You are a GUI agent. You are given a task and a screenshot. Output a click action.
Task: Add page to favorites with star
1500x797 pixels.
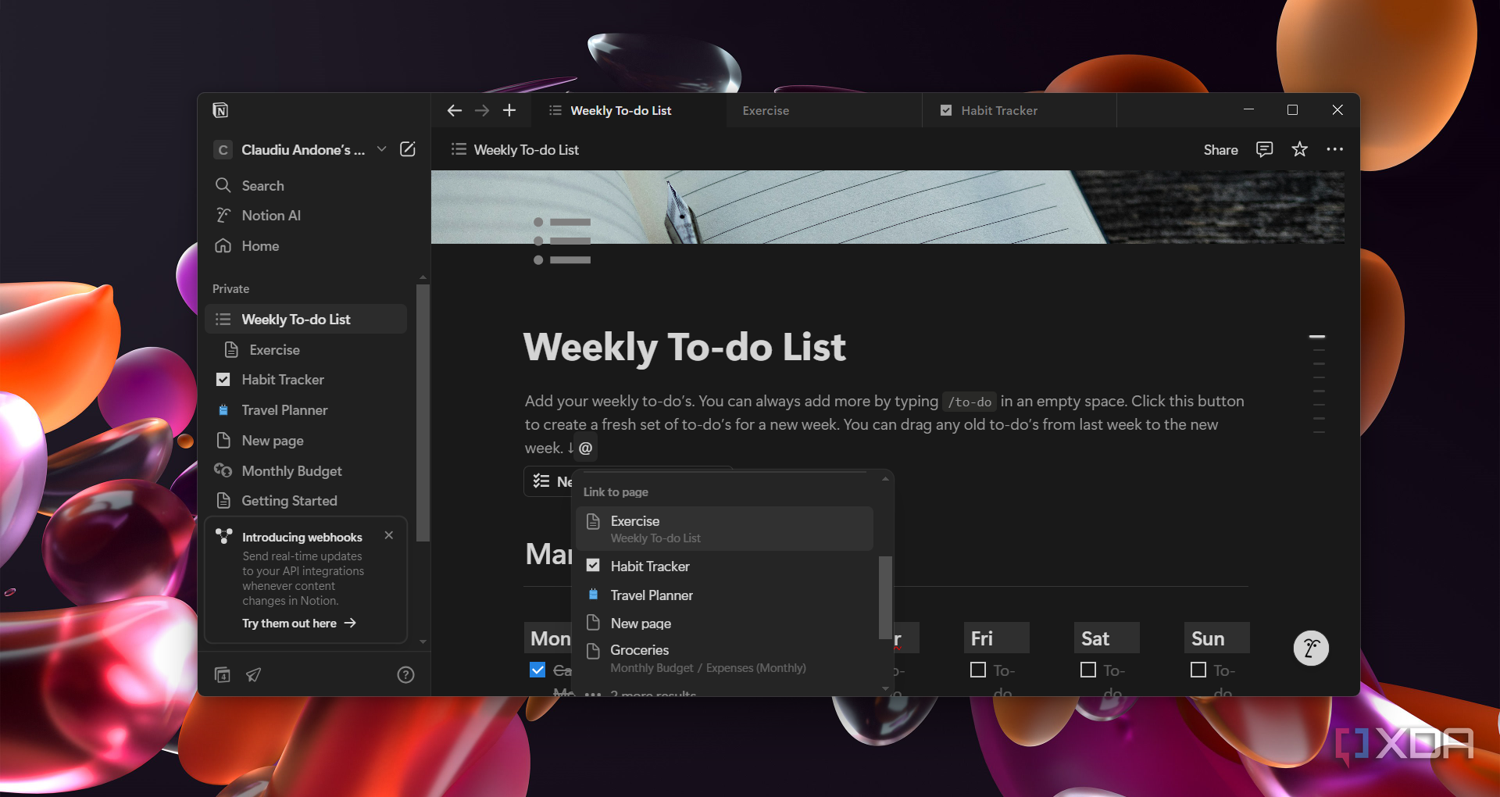coord(1299,149)
